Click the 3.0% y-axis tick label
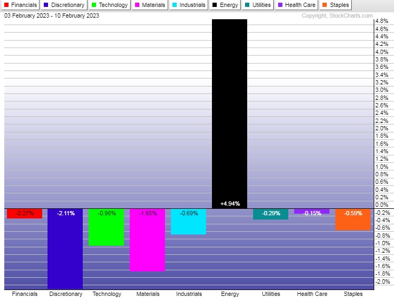This screenshot has width=394, height=305. [382, 90]
